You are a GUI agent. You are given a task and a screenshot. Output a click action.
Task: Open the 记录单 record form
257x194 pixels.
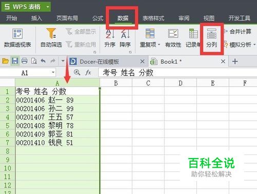coord(193,38)
